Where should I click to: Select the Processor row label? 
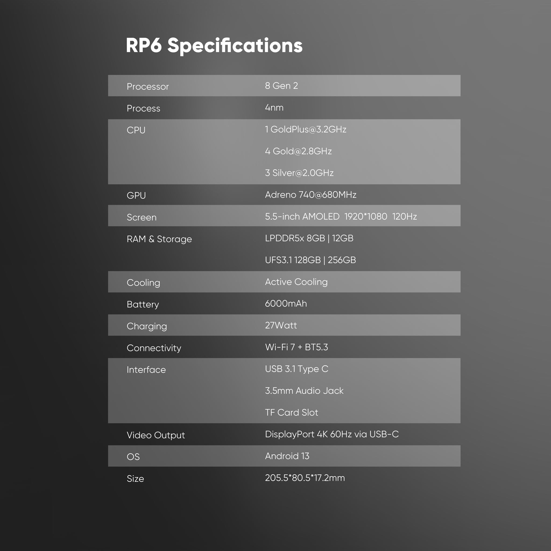[148, 86]
